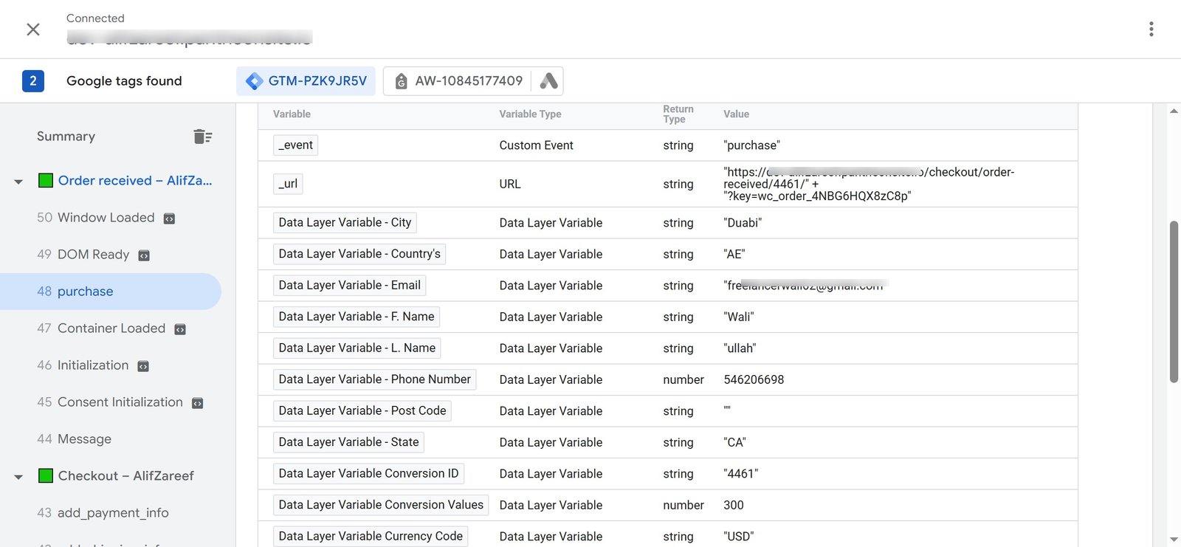Click the 546206698 phone number value
1181x547 pixels.
pos(754,379)
